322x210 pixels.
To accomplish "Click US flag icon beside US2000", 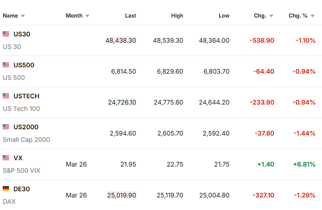I will click(x=6, y=127).
